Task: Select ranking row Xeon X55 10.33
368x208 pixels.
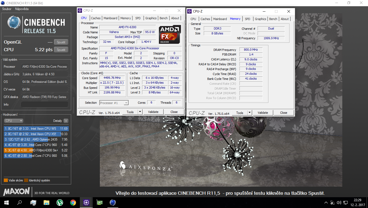Action: (36, 134)
